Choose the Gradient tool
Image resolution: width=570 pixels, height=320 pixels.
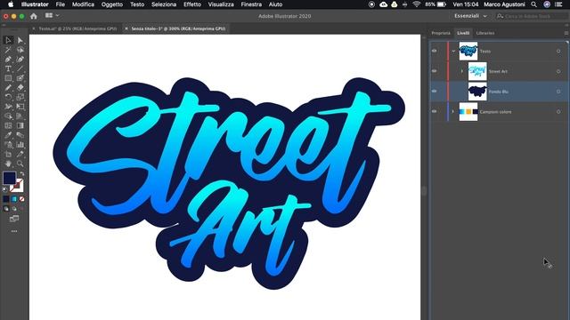[x=20, y=125]
